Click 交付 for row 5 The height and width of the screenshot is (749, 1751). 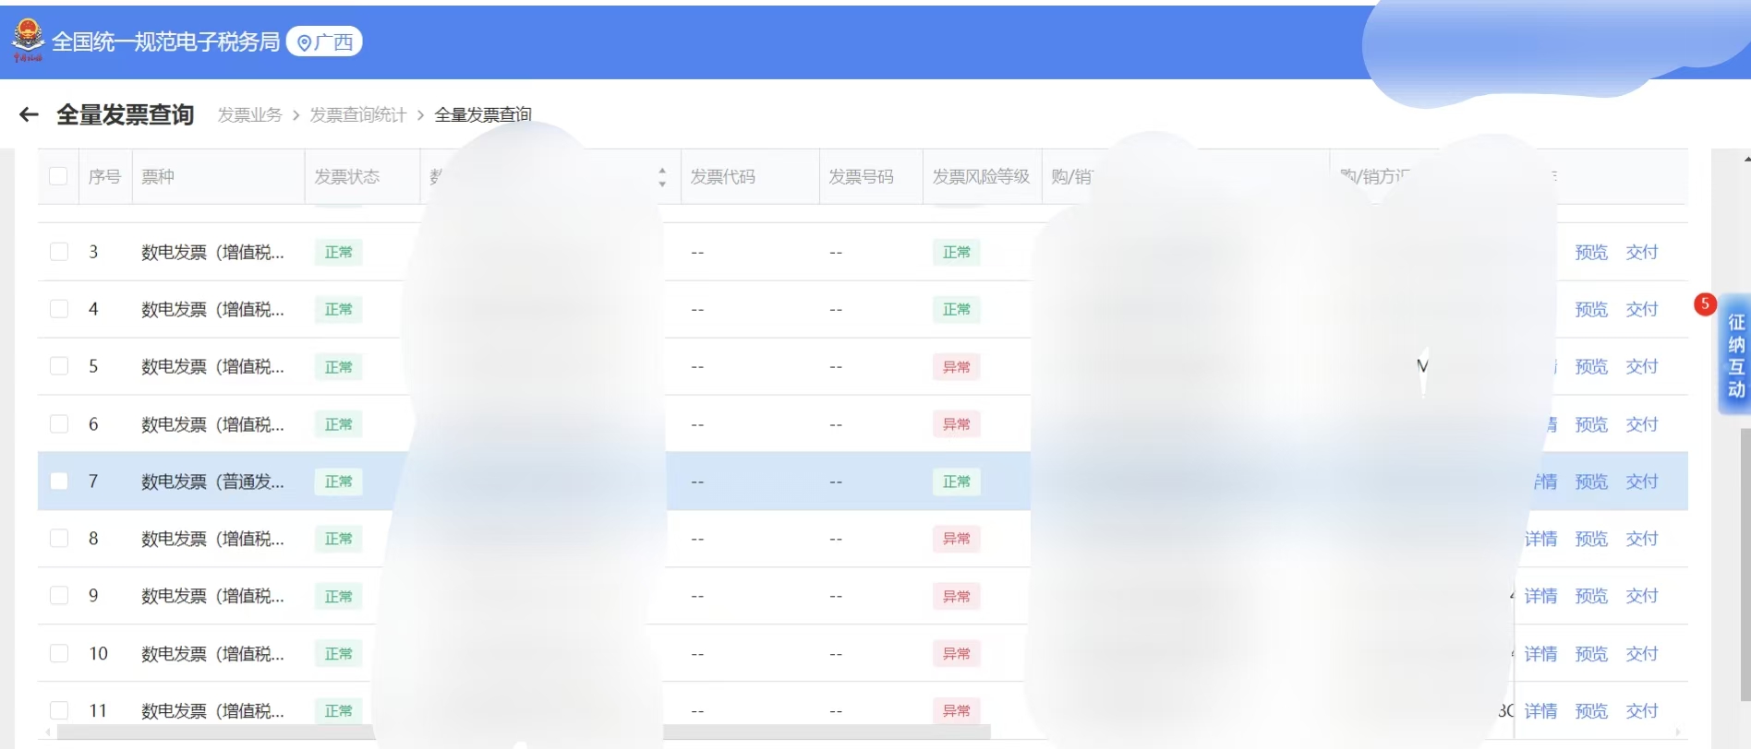[x=1642, y=366]
